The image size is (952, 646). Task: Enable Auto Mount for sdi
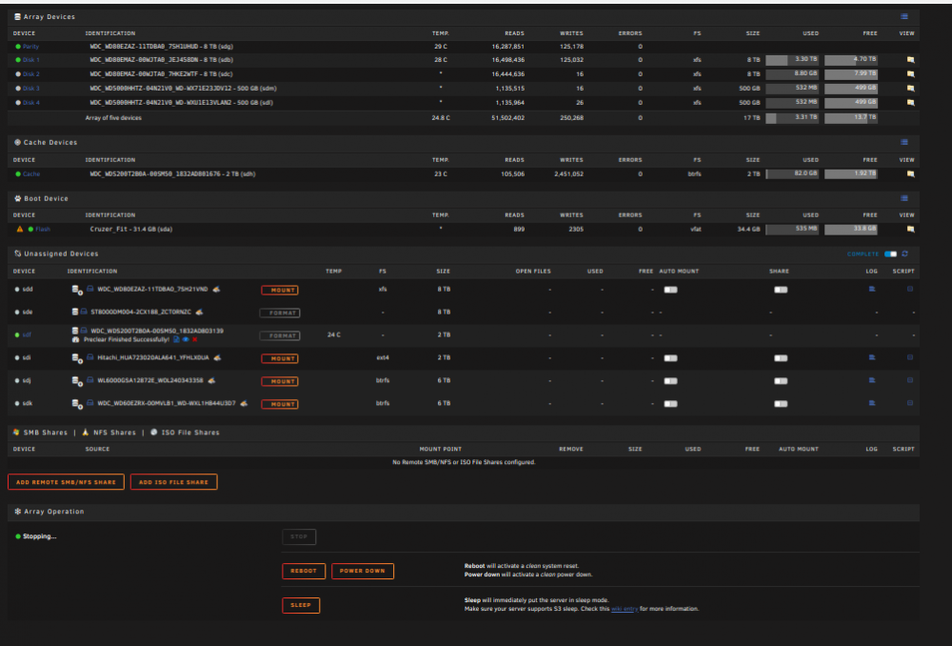click(x=670, y=358)
